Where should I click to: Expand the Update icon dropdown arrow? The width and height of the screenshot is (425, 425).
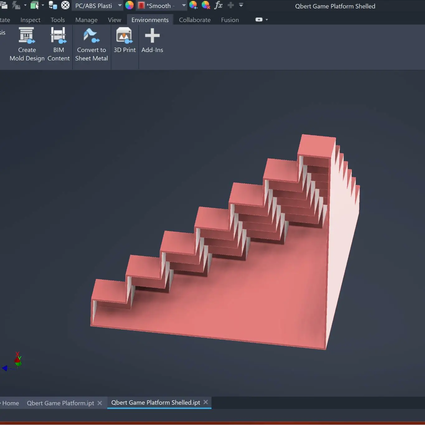click(x=25, y=5)
